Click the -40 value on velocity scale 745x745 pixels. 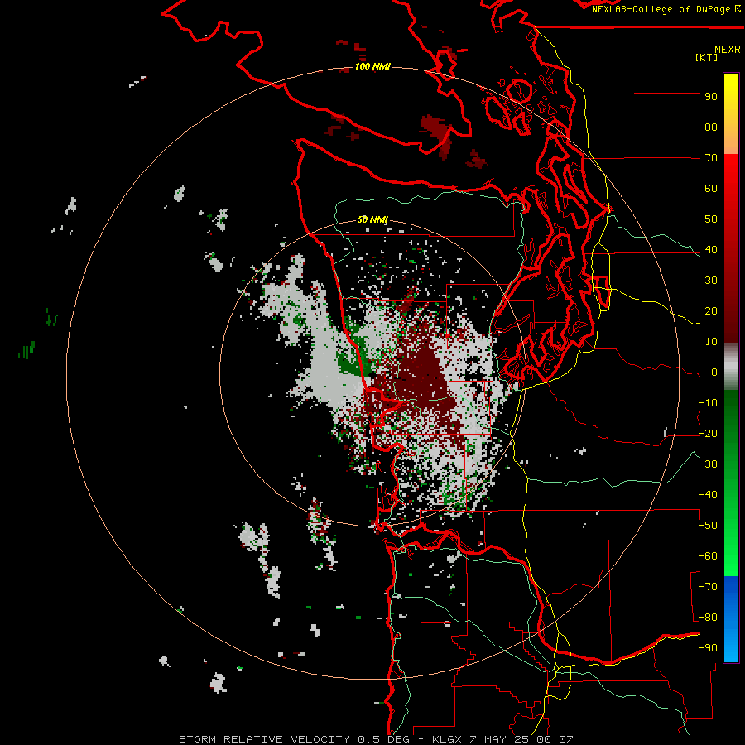[708, 495]
